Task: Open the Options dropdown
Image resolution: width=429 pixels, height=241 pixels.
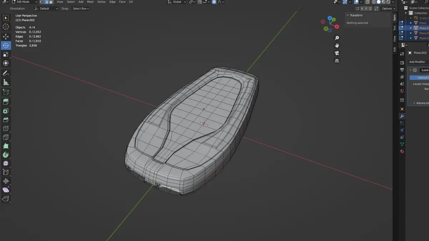Action: pos(389,9)
